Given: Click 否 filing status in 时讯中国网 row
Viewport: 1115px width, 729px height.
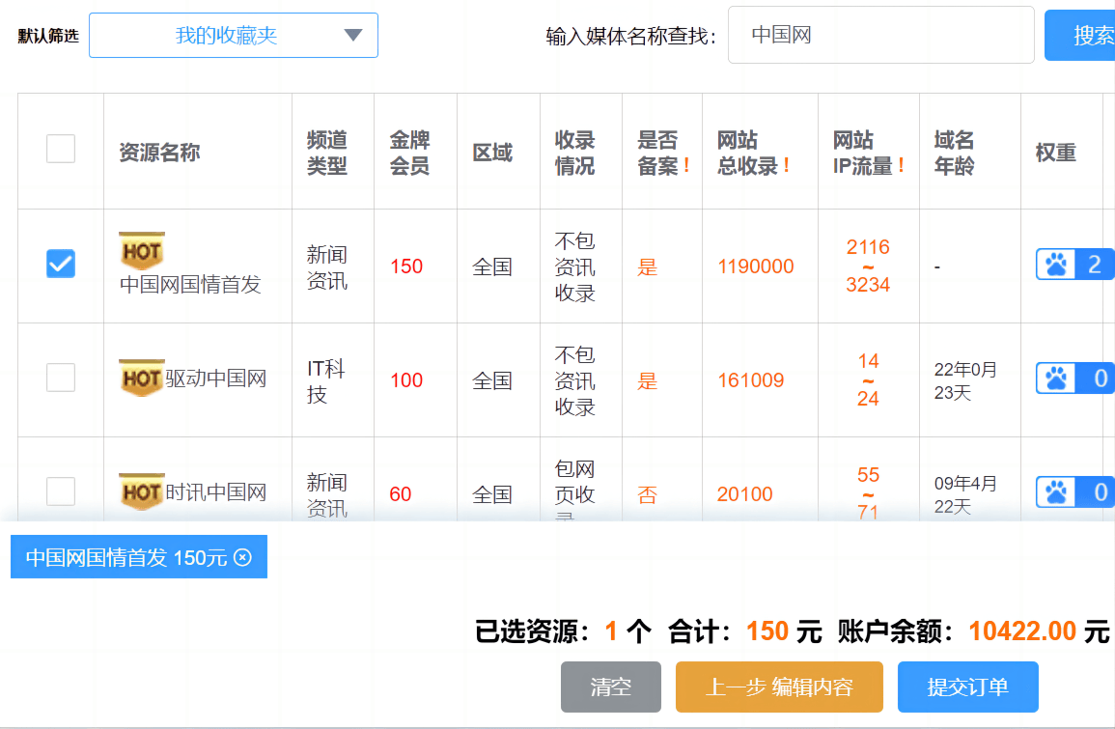Looking at the screenshot, I should click(647, 494).
